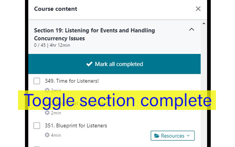The height and width of the screenshot is (147, 235).
Task: Click the small chevron in Resources button
Action: point(188,136)
